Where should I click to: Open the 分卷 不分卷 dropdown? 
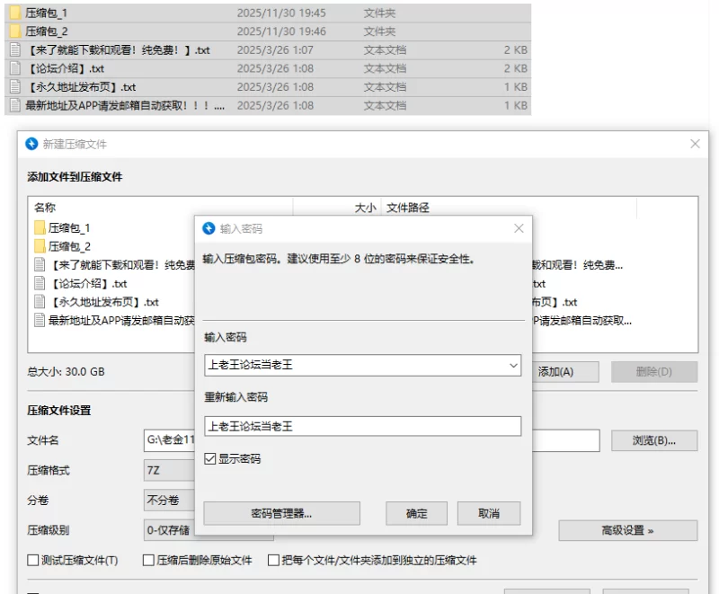tap(169, 500)
